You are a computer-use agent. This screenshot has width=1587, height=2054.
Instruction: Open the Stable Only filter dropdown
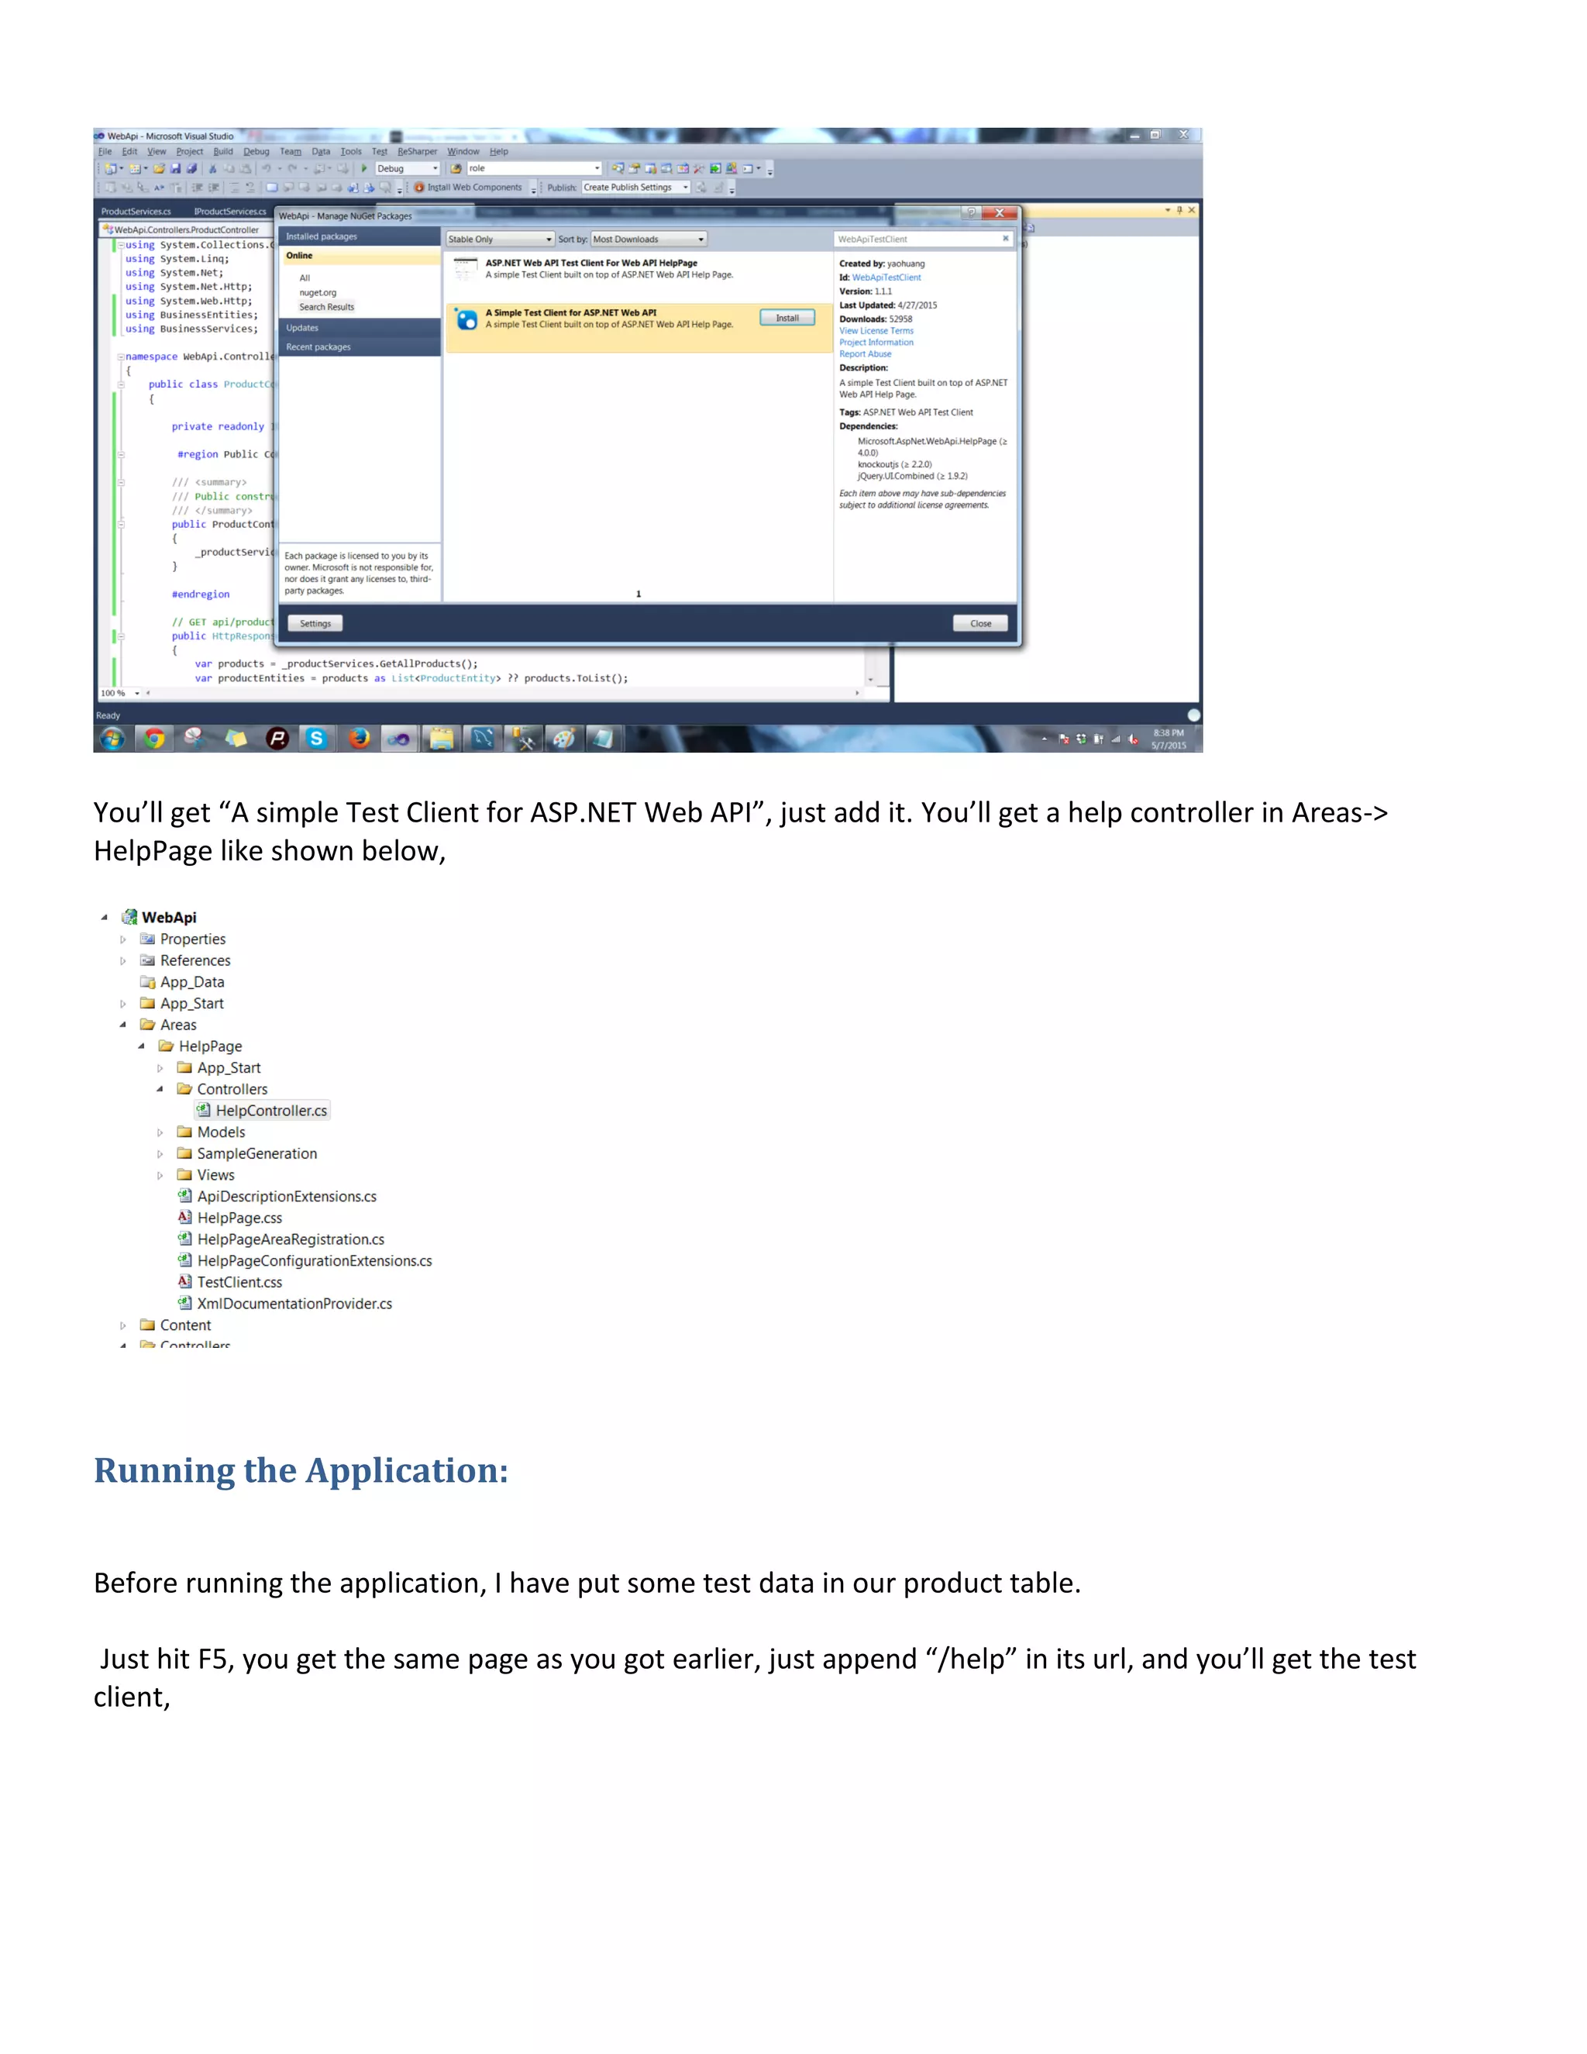pos(500,239)
